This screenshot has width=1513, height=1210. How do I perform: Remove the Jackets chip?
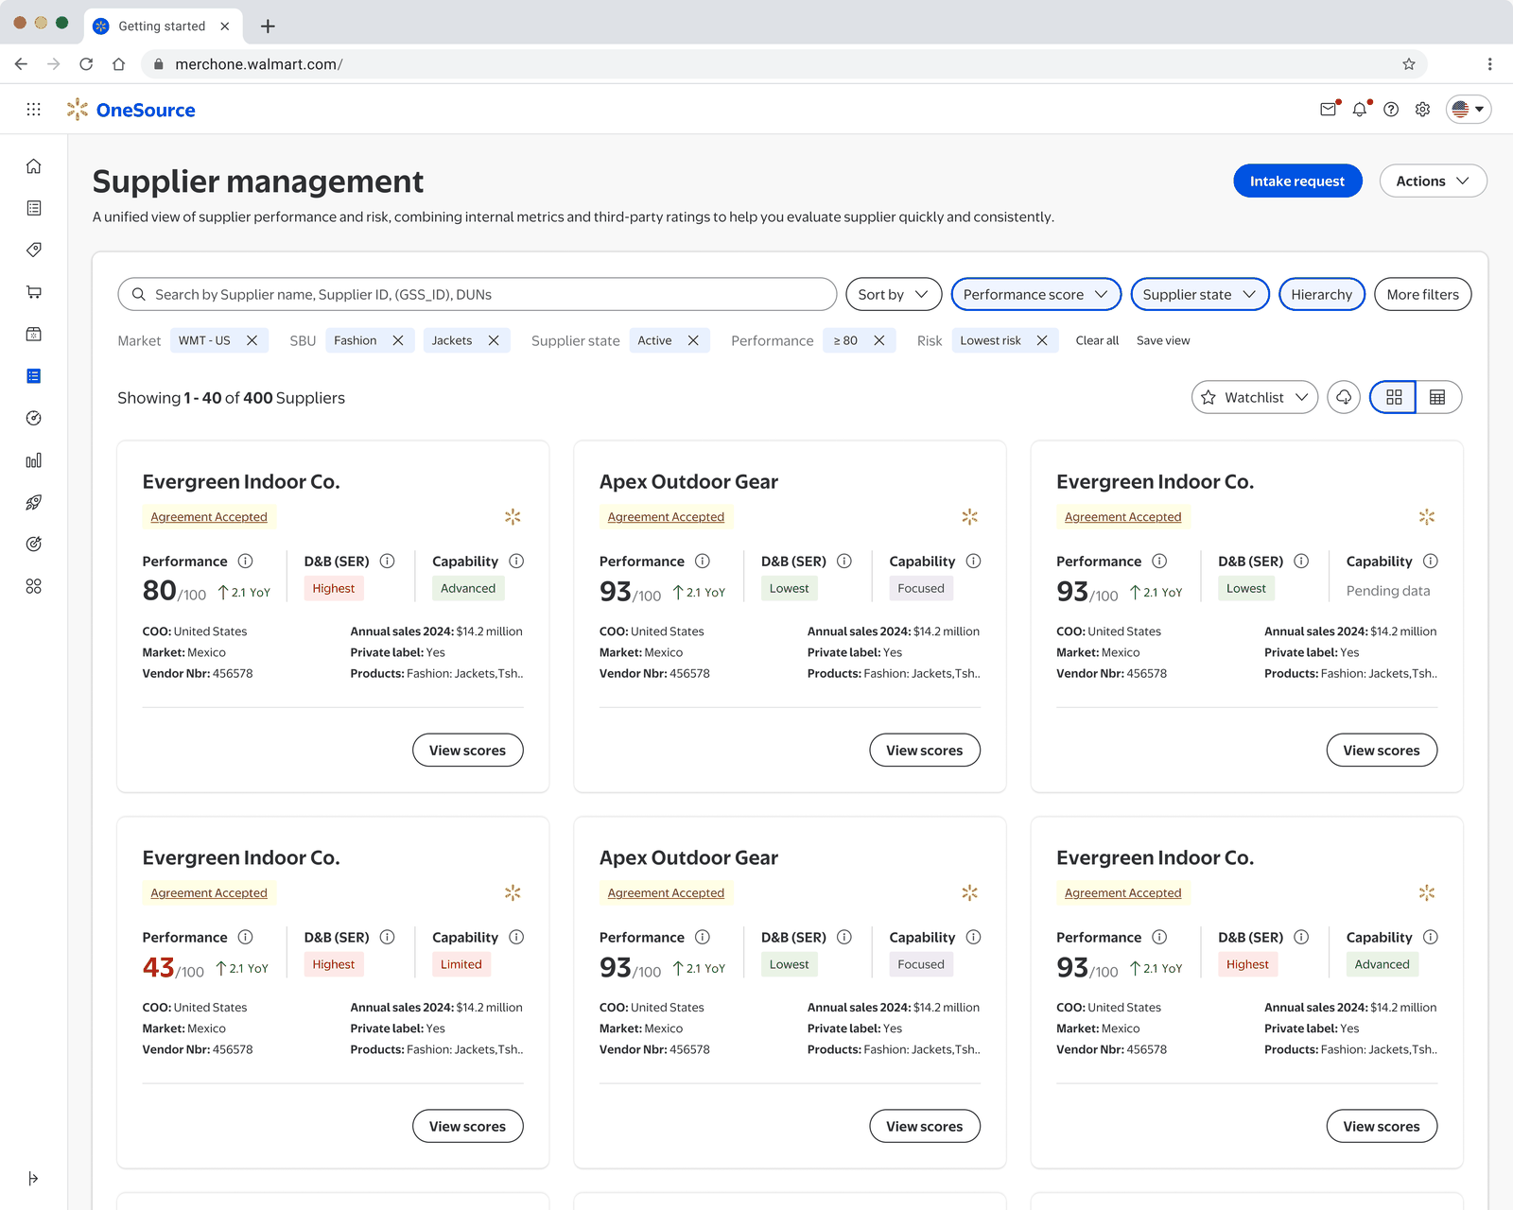point(494,340)
